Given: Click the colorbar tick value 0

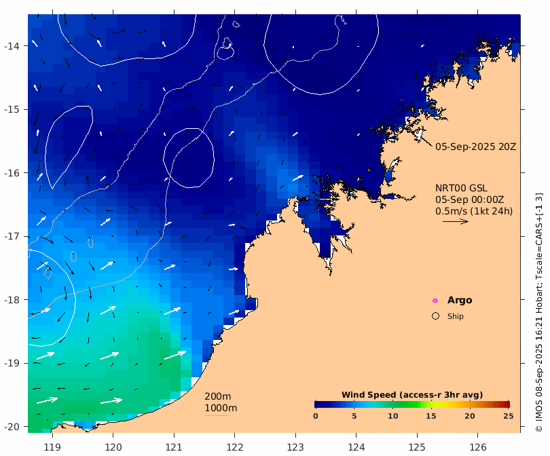Looking at the screenshot, I should click(316, 416).
